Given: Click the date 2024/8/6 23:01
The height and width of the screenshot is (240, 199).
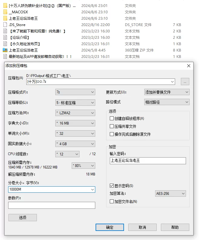Looking at the screenshot, I should [x=94, y=6].
